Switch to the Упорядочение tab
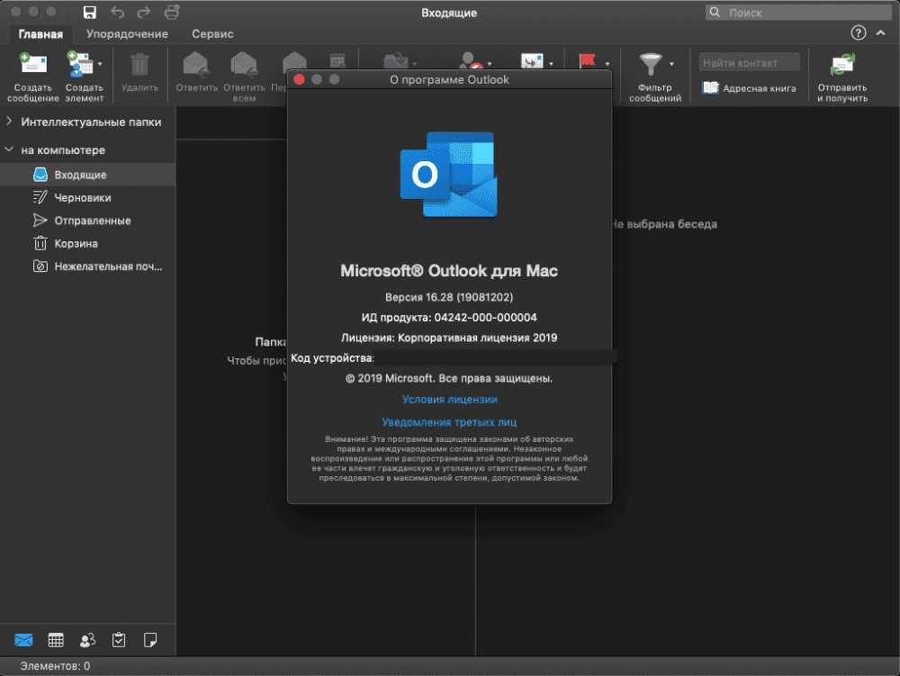This screenshot has width=900, height=676. tap(127, 34)
